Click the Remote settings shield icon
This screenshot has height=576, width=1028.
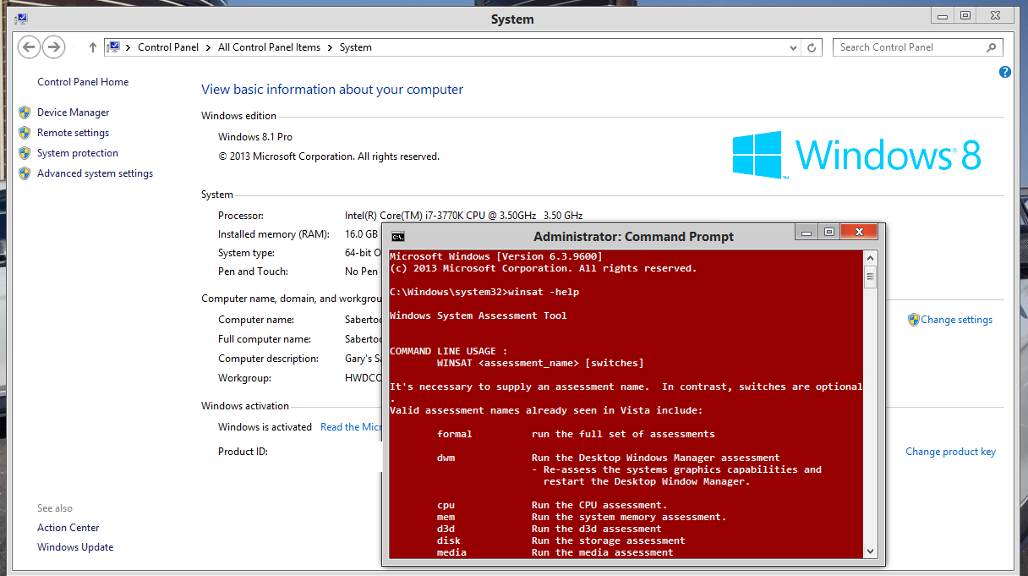click(25, 132)
